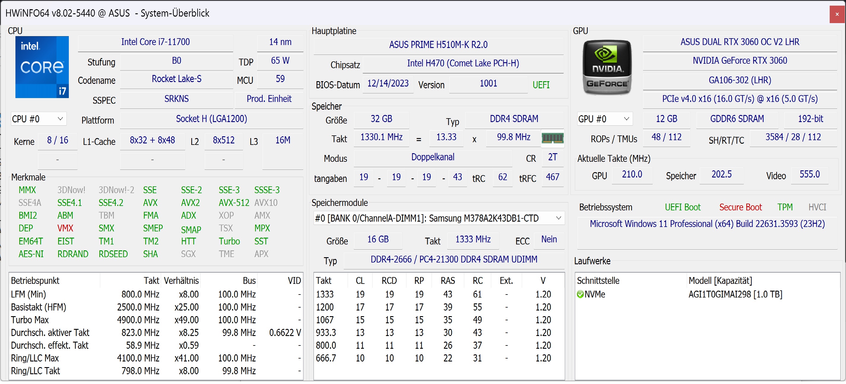Click the Intel Core i7 logo
The image size is (846, 384).
pyautogui.click(x=42, y=67)
